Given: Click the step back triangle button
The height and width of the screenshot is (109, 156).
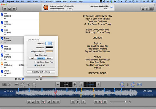Looking at the screenshot, I should click(72, 102).
